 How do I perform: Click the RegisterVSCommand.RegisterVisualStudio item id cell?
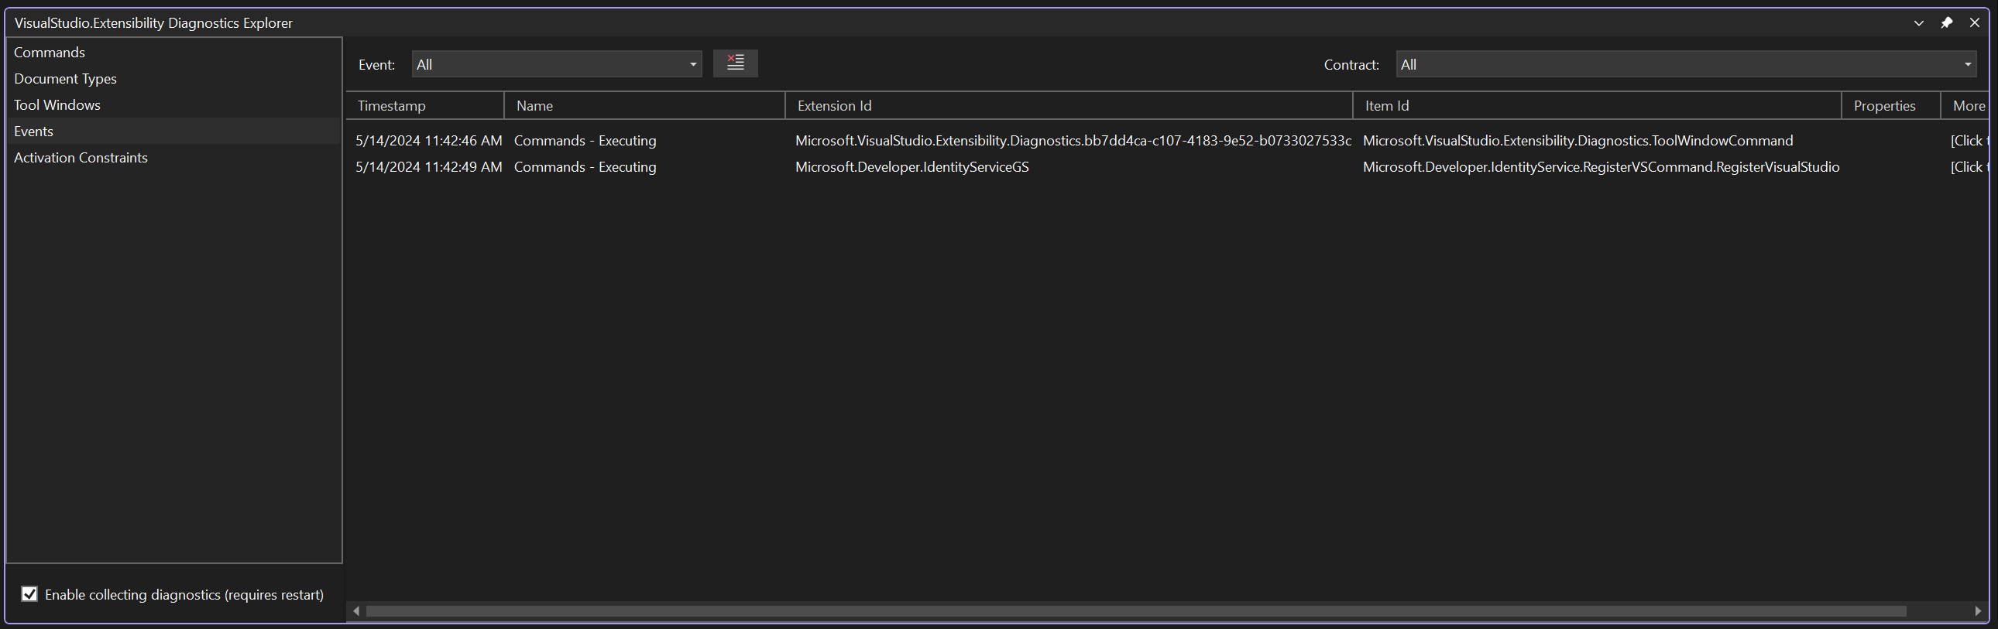tap(1601, 167)
